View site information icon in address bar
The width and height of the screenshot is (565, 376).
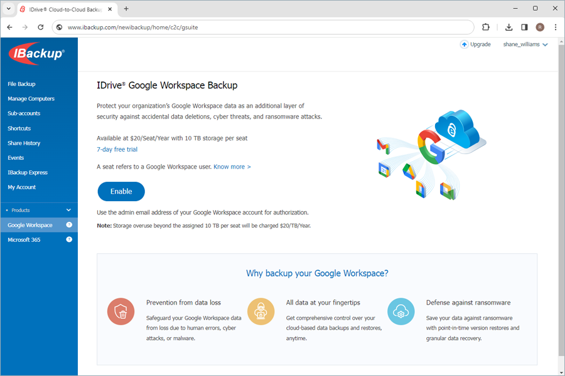tap(60, 27)
